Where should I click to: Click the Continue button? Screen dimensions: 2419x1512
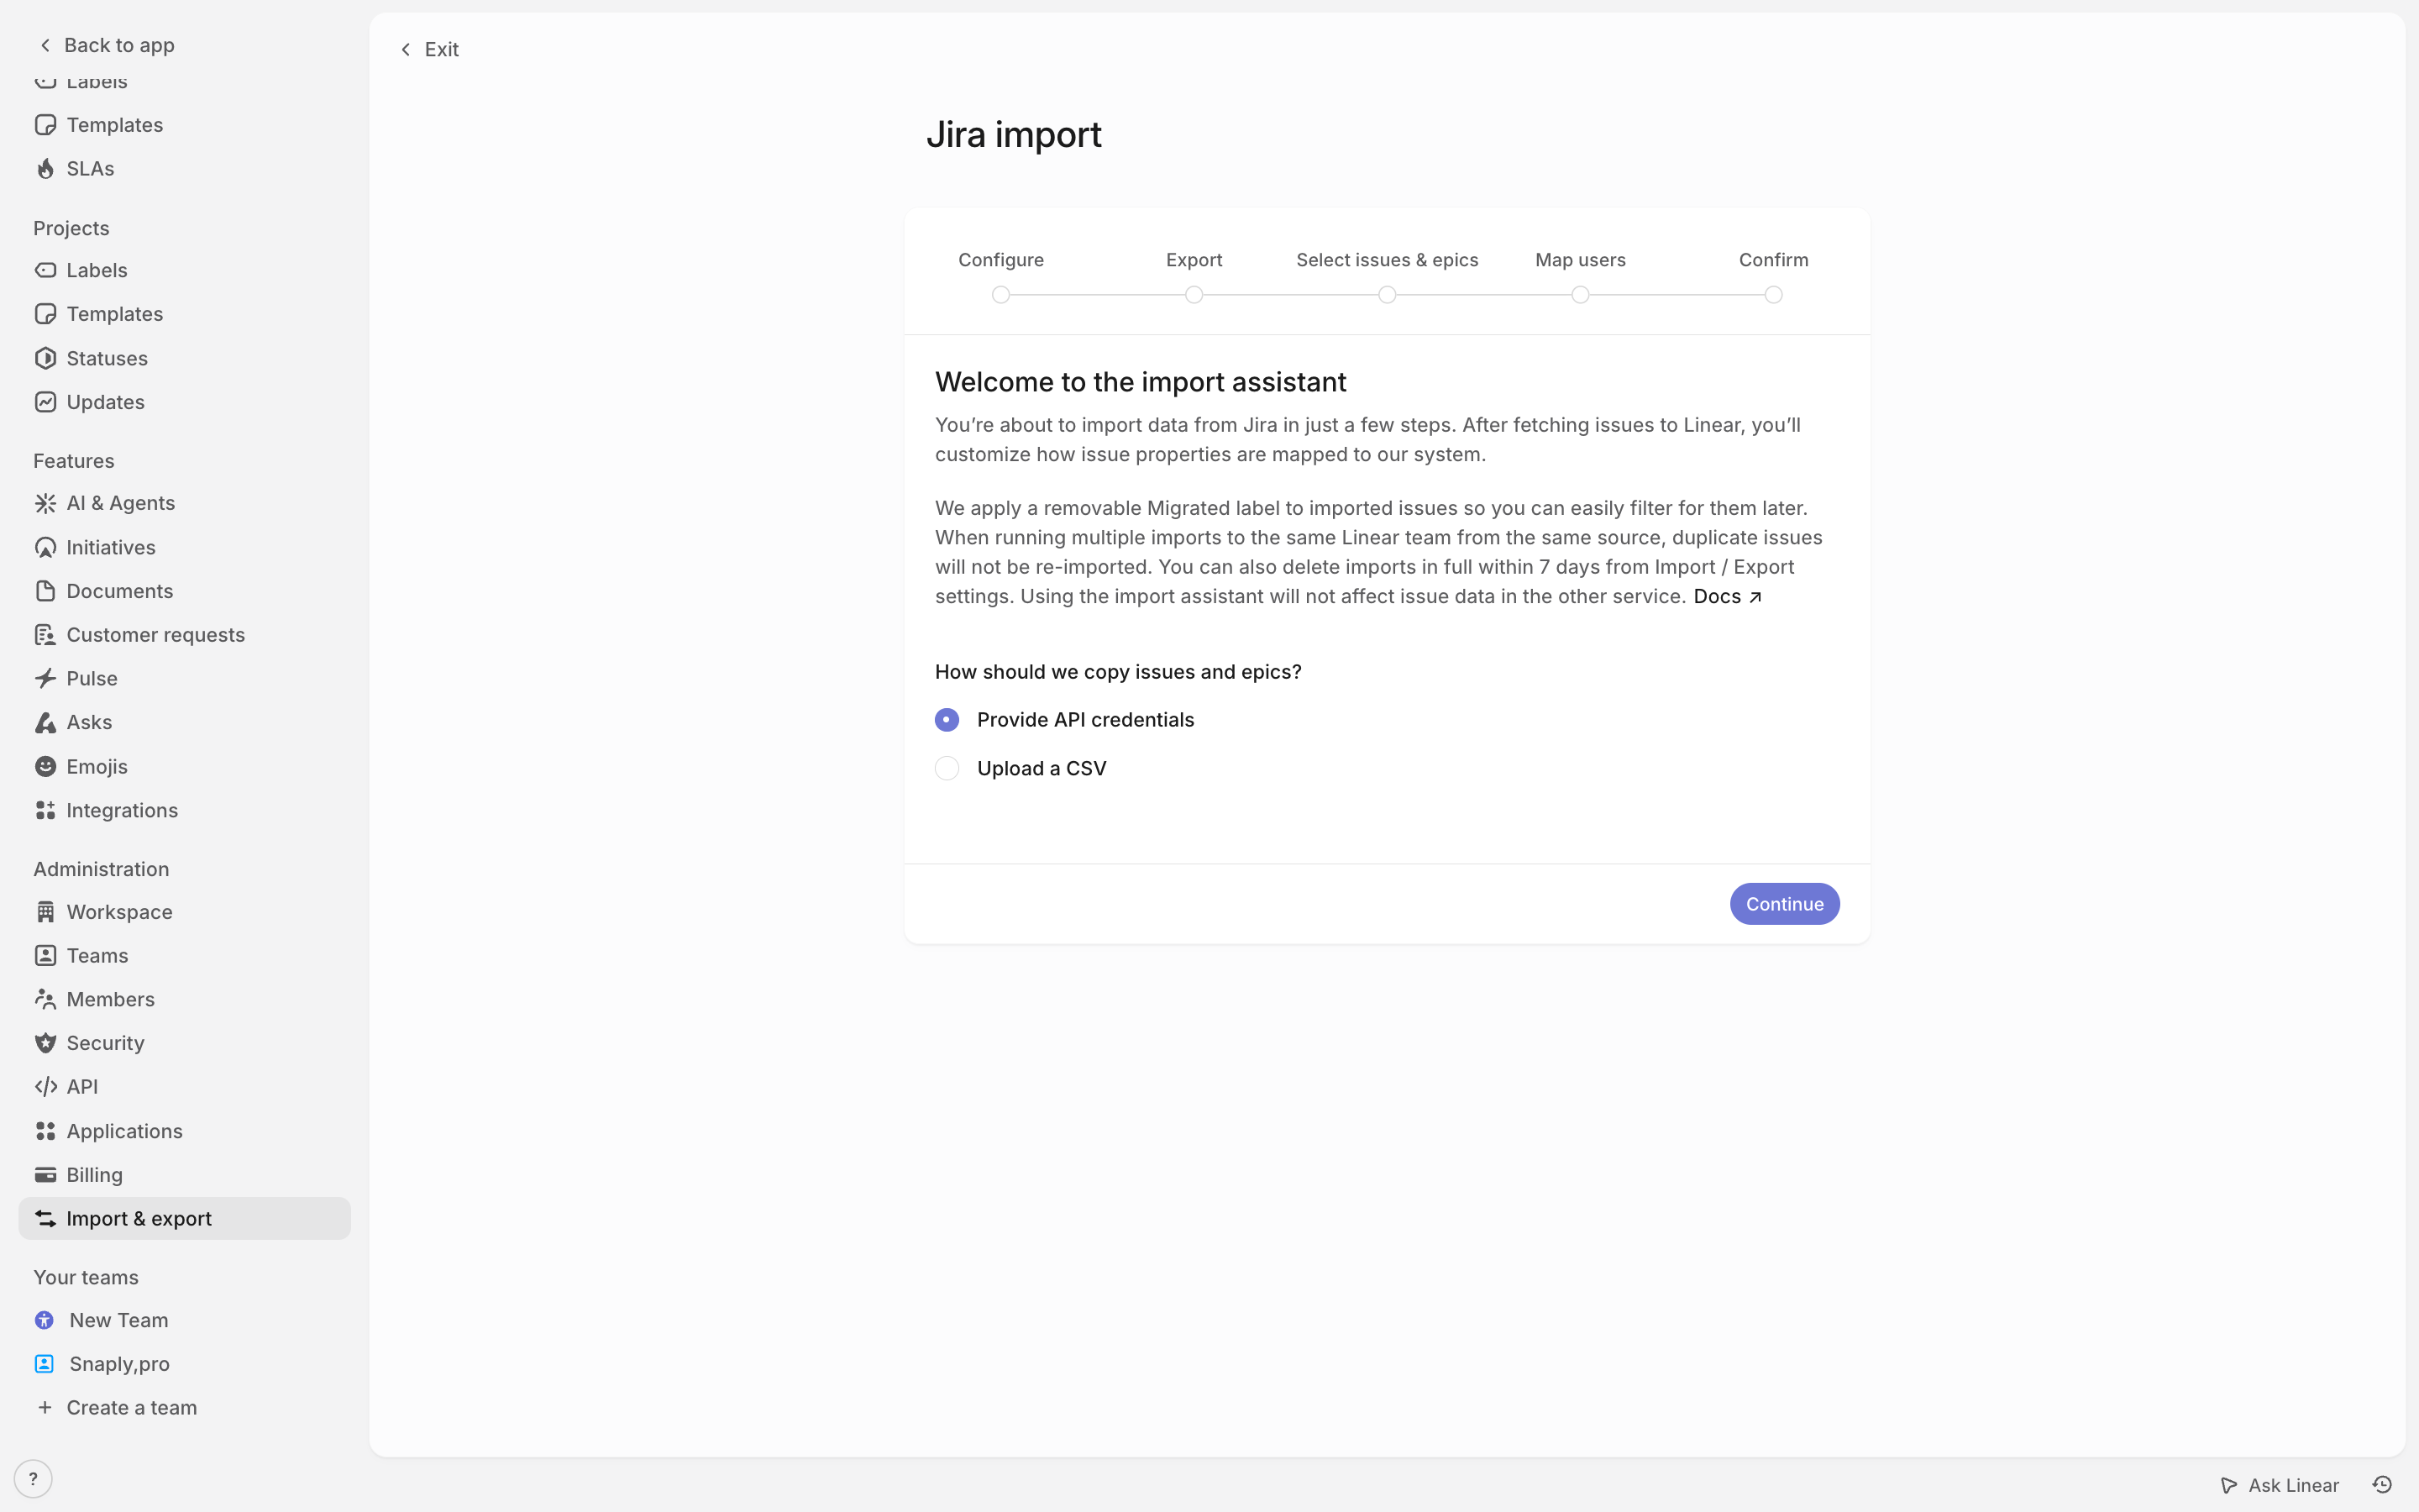pyautogui.click(x=1784, y=904)
